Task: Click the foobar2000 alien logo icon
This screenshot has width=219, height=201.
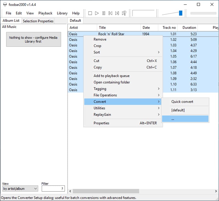Action: 5,4
